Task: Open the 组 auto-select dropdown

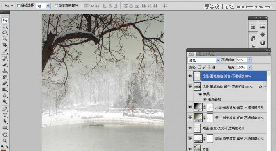Action: coord(48,6)
